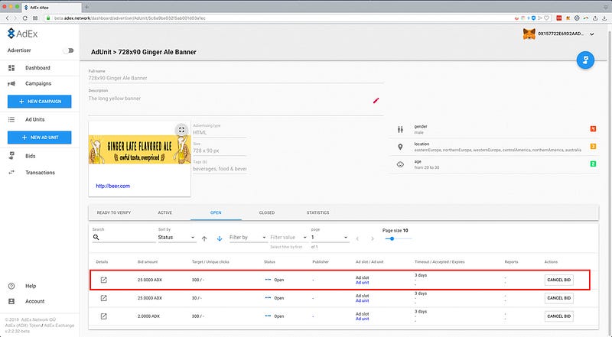Click the browser back arrow

click(7, 18)
